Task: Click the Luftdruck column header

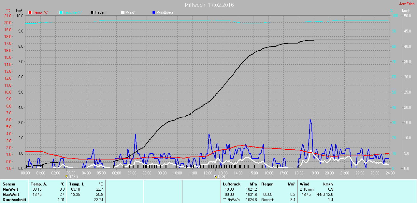Action: pos(232,184)
